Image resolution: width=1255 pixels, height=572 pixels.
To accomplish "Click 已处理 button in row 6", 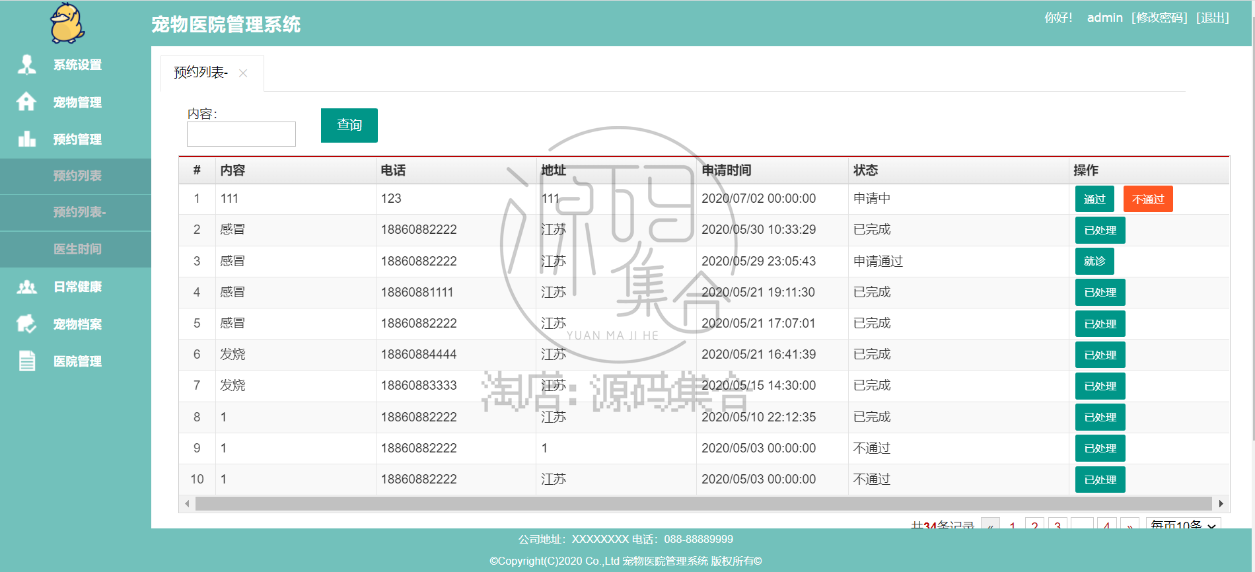I will pyautogui.click(x=1100, y=355).
